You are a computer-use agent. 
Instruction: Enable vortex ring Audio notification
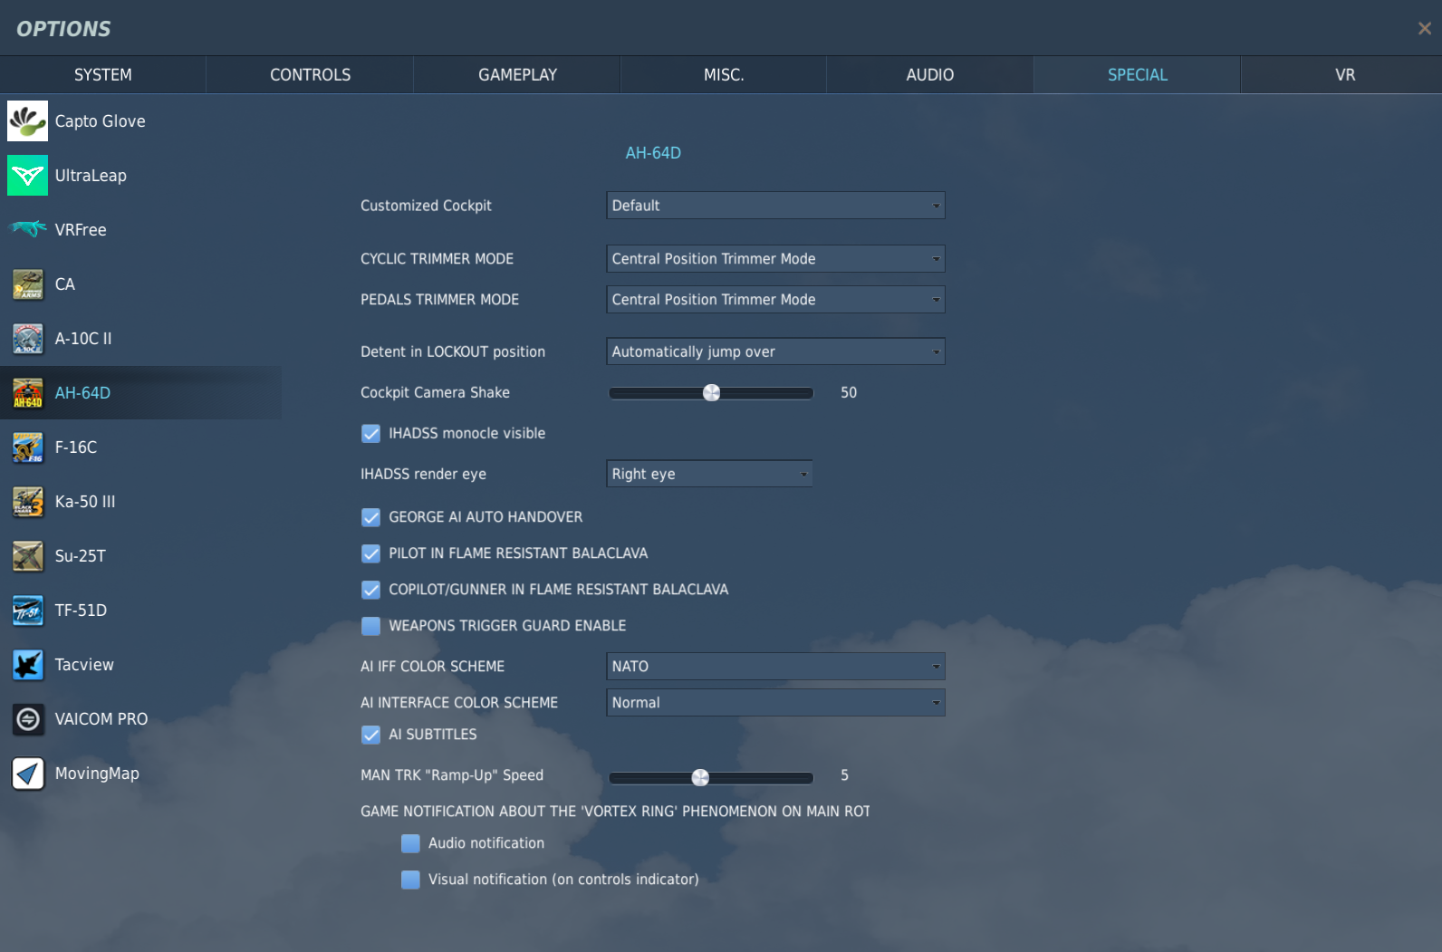411,843
